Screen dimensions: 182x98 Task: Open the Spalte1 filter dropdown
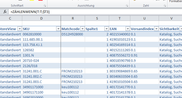tap(106, 29)
